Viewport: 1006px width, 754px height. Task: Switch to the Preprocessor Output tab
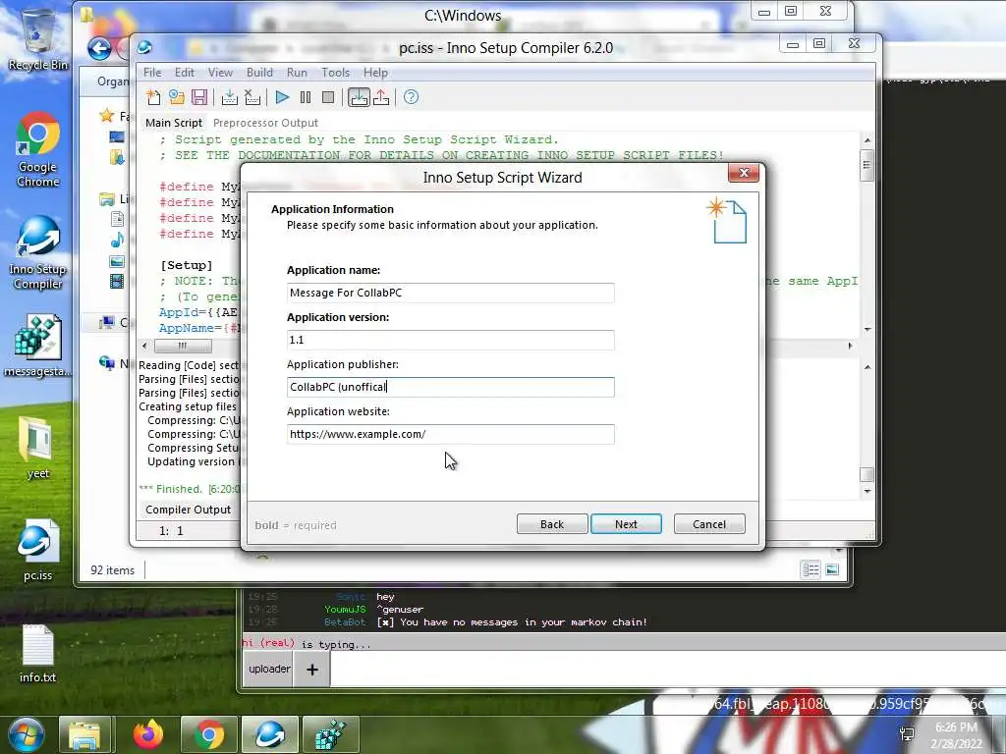point(265,123)
